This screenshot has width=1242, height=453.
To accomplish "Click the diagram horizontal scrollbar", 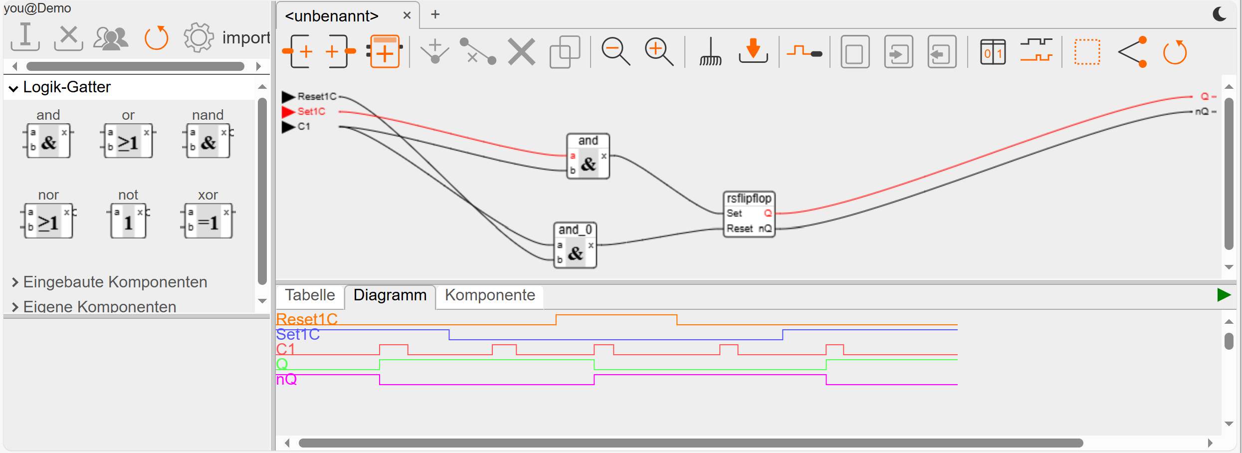I will coord(691,443).
